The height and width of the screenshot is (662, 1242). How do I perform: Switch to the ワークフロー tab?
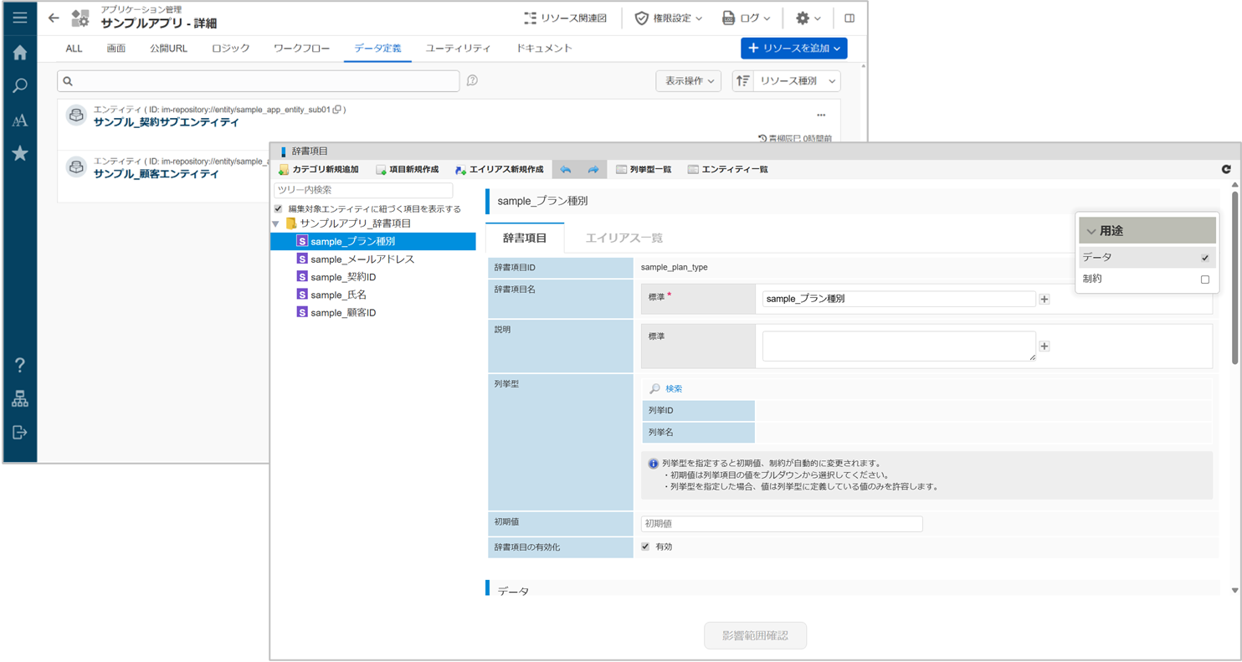tap(301, 49)
